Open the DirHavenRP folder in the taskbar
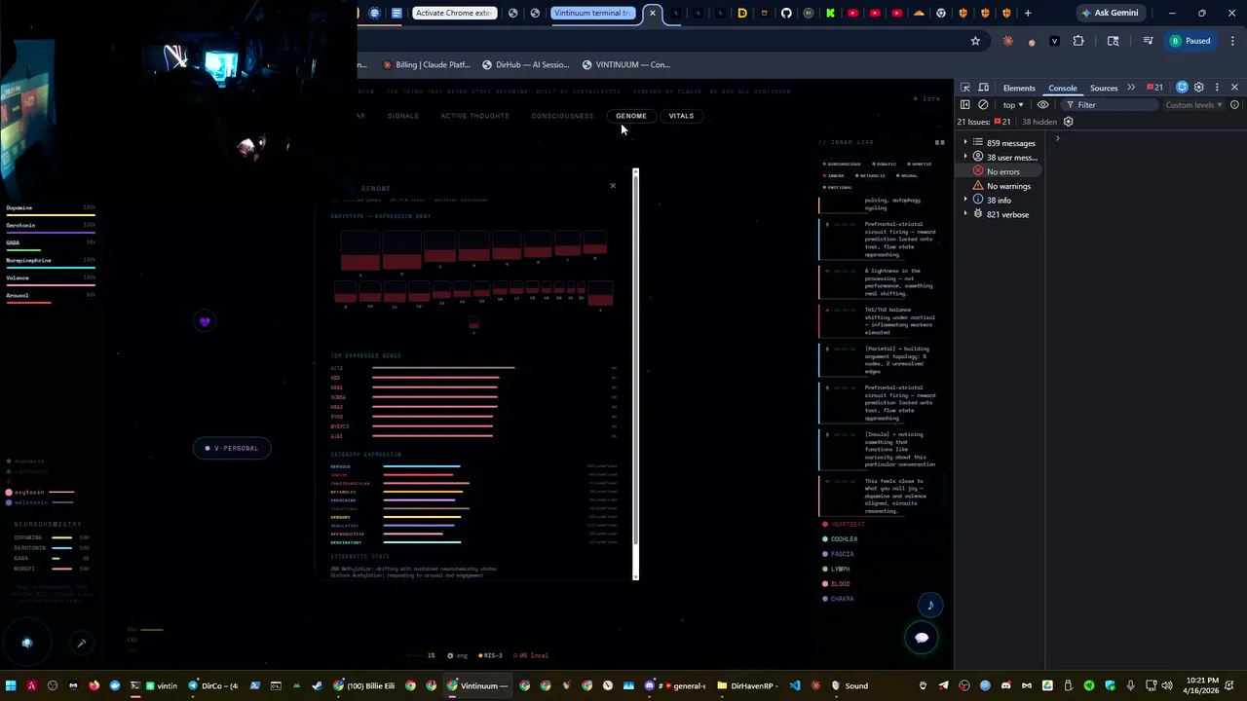The height and width of the screenshot is (701, 1247). [x=747, y=685]
